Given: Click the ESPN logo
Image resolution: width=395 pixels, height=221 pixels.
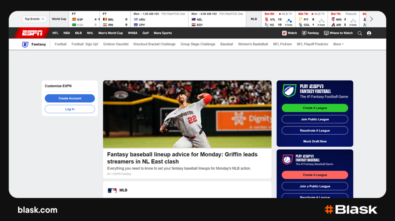Looking at the screenshot, I should point(32,33).
